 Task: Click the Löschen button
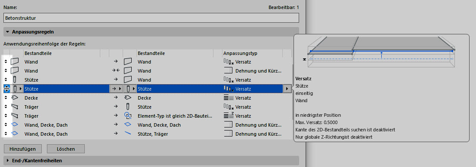65,149
